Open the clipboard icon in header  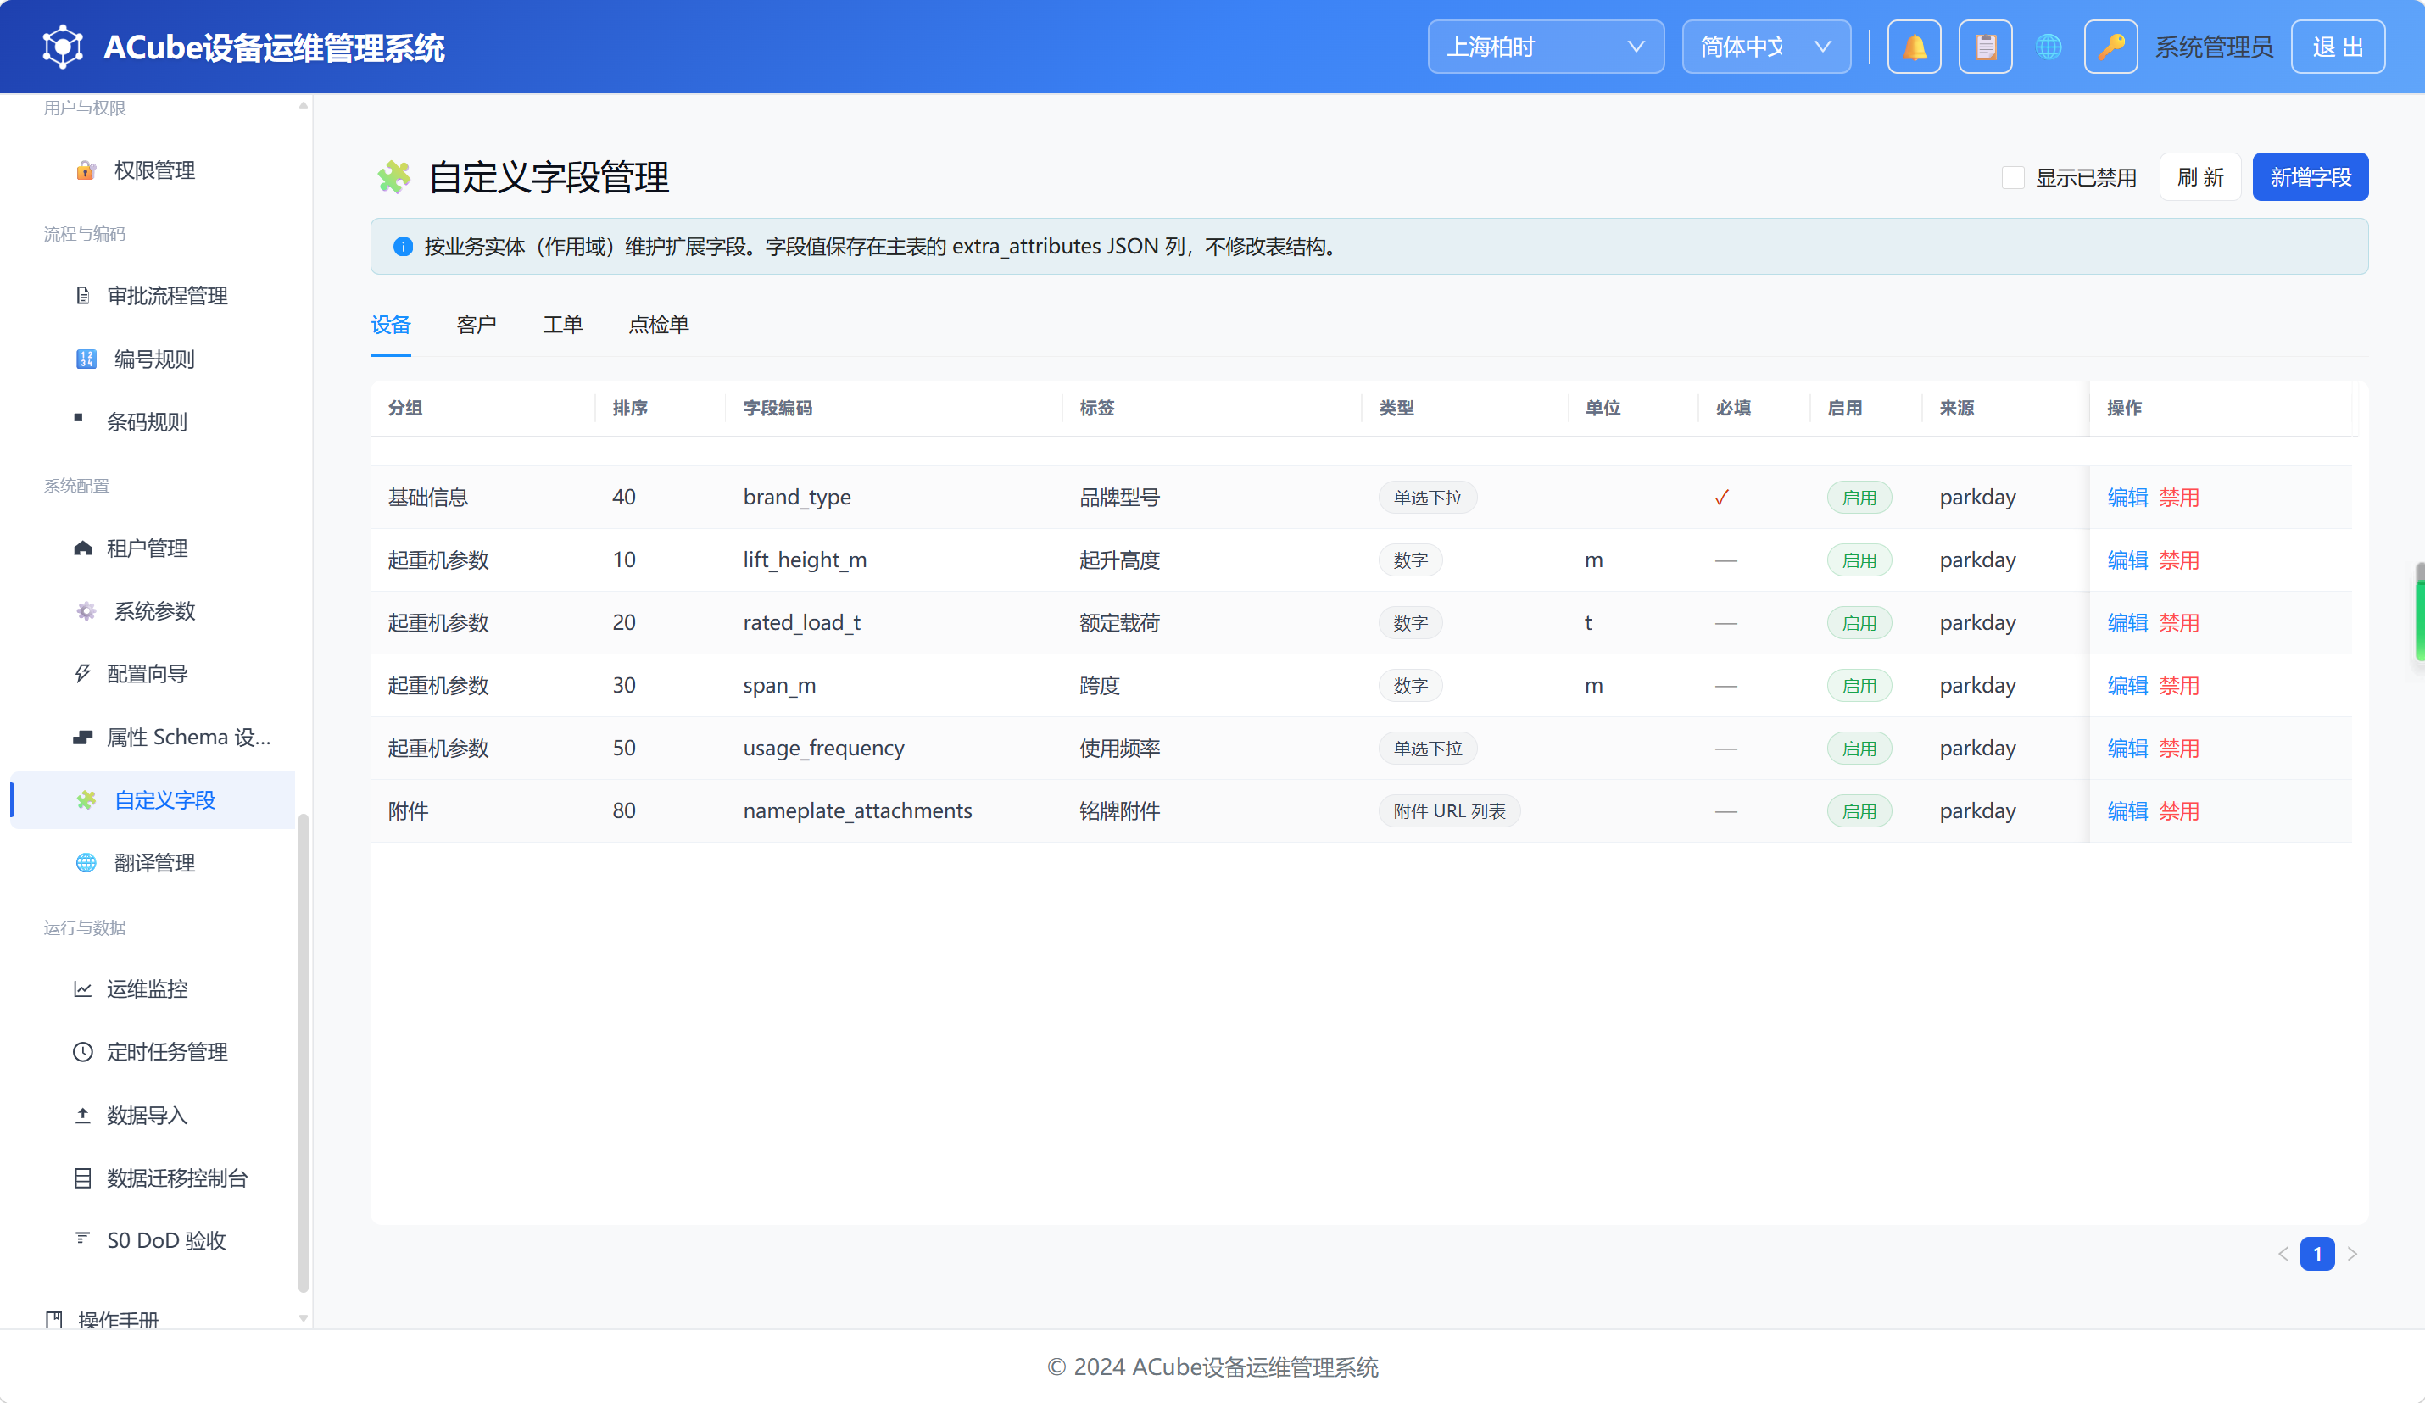(1985, 46)
